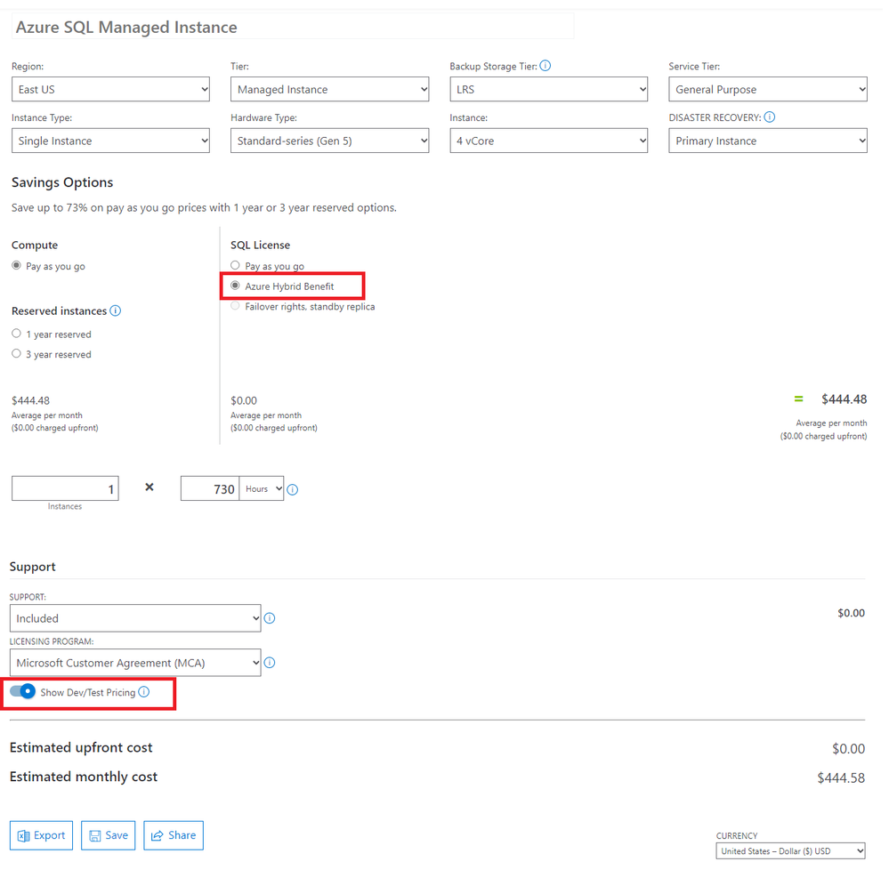Click the Azure SQL Managed Instance title field
The height and width of the screenshot is (878, 889).
(293, 27)
